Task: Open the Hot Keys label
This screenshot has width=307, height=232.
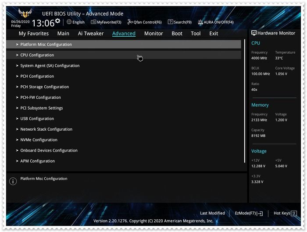Action: point(282,213)
